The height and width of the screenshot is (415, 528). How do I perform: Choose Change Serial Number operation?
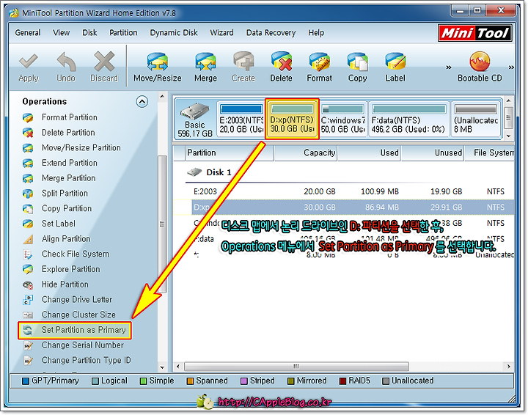pyautogui.click(x=82, y=345)
